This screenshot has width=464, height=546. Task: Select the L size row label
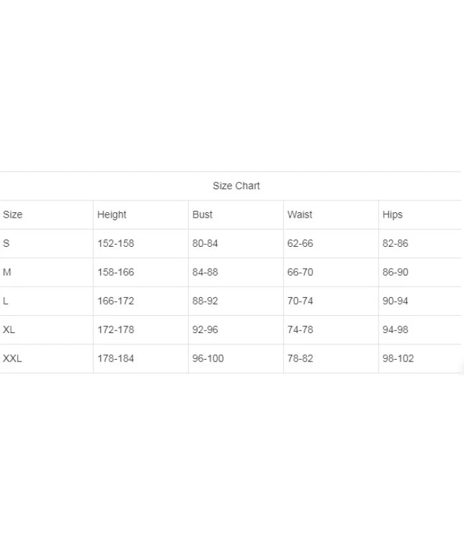click(x=5, y=301)
